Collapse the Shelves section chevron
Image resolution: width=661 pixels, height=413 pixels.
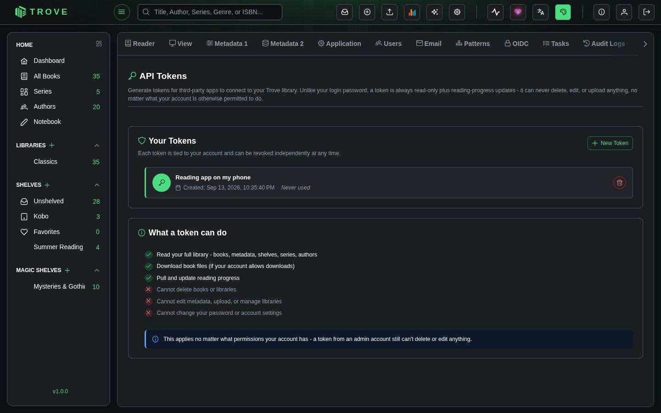coord(97,185)
